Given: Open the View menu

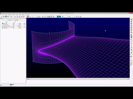Looking at the screenshot, I should click(6, 15).
